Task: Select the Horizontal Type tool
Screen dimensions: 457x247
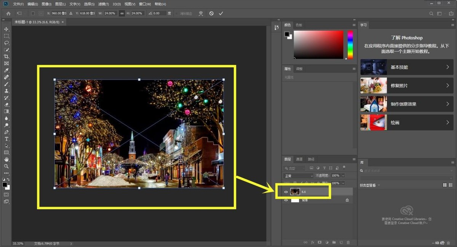Action: coord(6,139)
